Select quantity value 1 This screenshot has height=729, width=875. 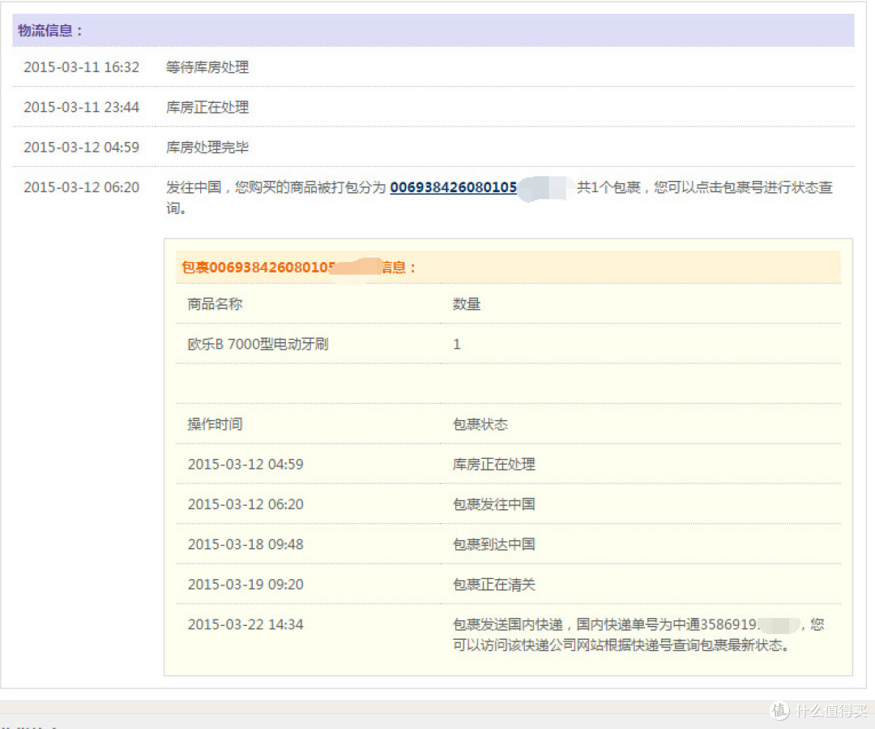[456, 344]
